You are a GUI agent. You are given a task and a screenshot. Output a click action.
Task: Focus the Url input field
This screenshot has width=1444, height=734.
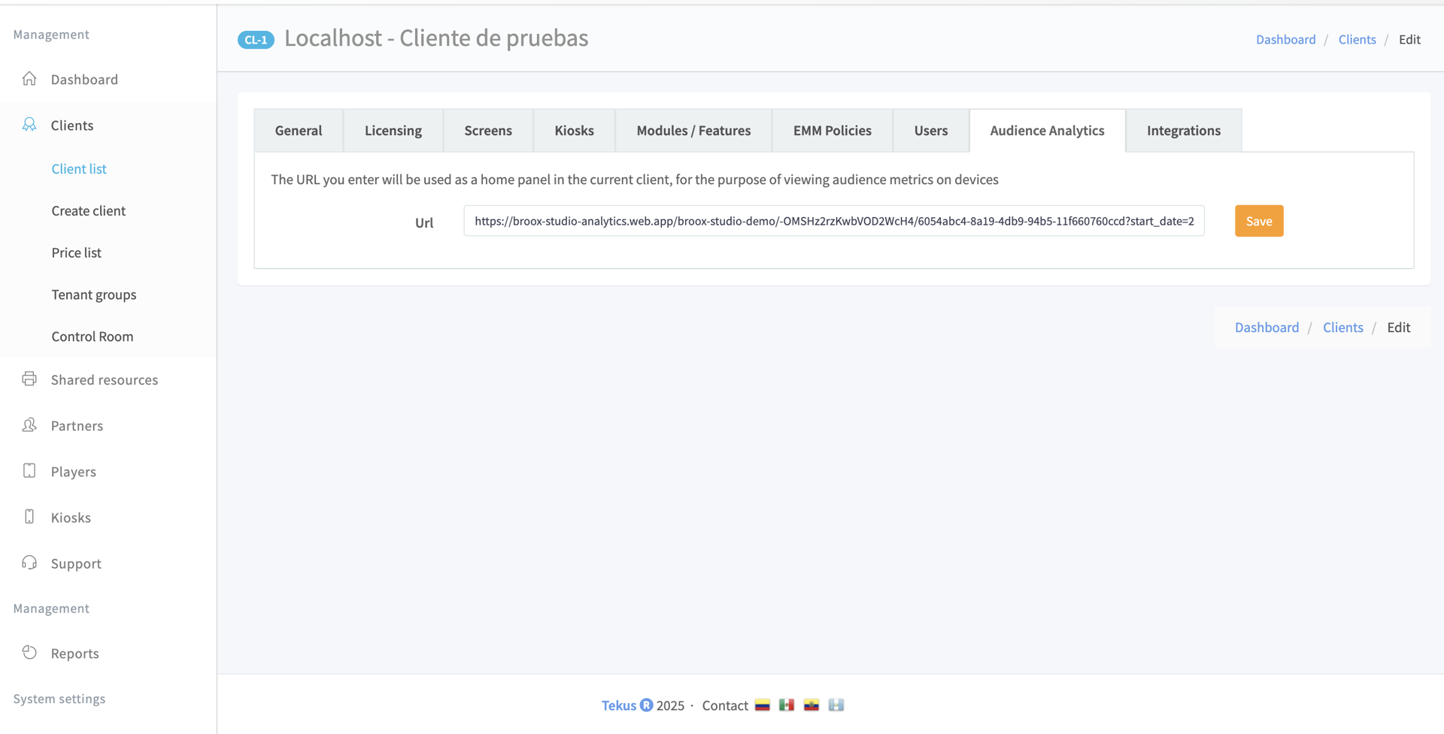click(833, 221)
